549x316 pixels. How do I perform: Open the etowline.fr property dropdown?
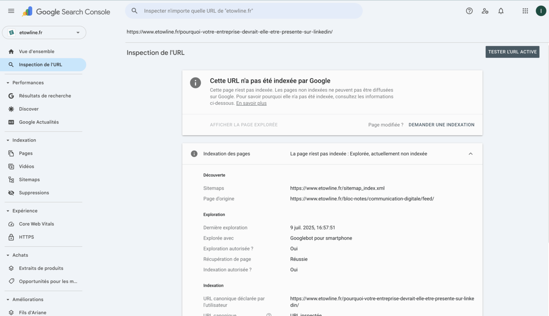tap(44, 33)
